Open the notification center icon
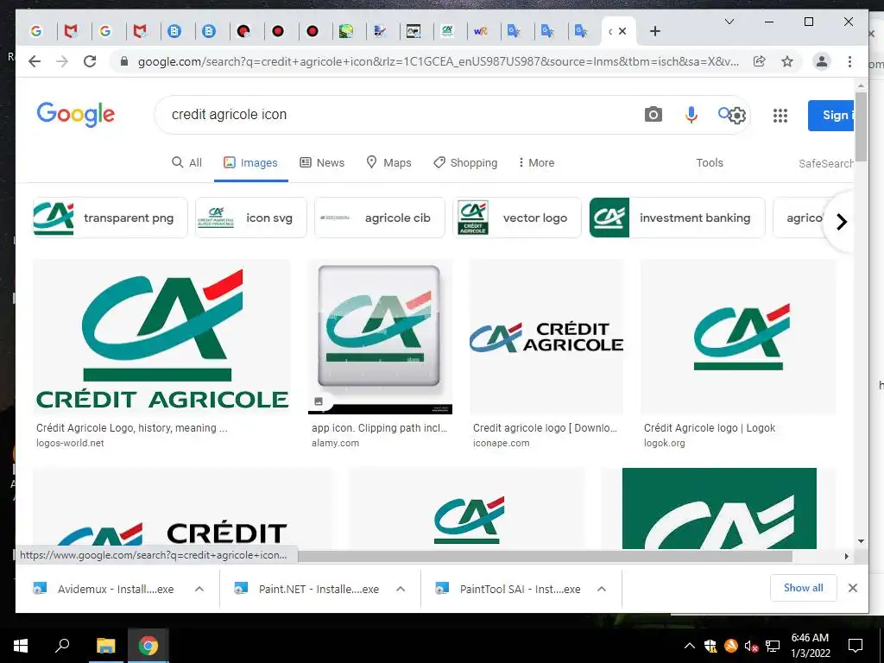This screenshot has height=663, width=884. pyautogui.click(x=856, y=646)
